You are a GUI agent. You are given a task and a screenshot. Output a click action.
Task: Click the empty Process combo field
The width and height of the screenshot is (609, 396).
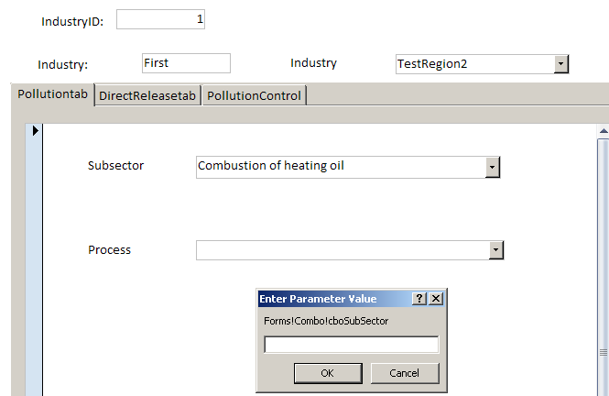342,249
